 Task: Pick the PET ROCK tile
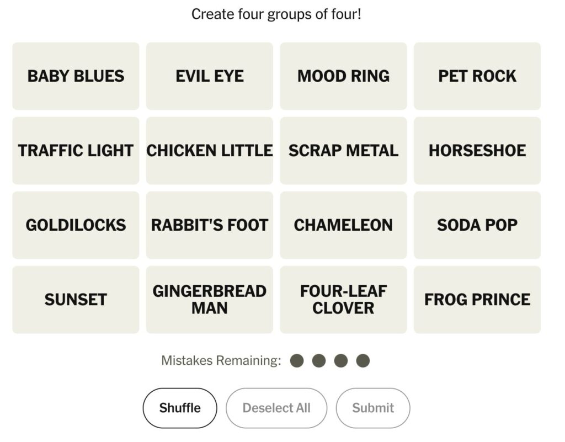477,76
